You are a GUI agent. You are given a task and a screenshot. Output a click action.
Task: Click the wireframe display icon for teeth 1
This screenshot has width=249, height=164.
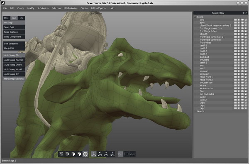point(235,45)
